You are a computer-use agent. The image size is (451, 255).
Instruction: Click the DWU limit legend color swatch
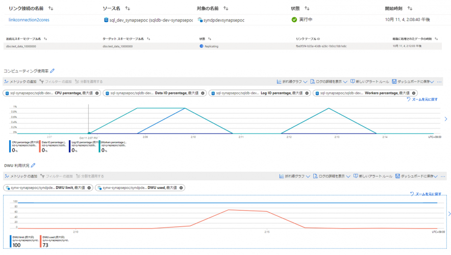tap(10, 241)
